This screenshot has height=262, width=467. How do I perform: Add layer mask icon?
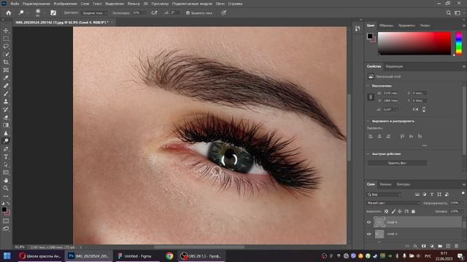pyautogui.click(x=424, y=246)
